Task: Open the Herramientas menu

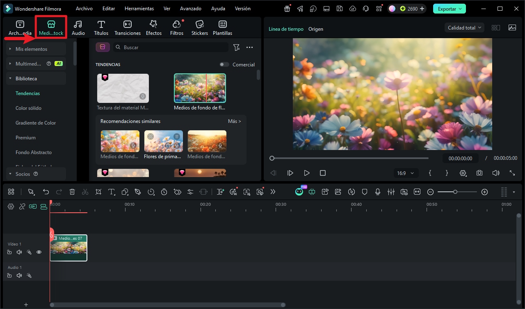Action: click(x=139, y=9)
